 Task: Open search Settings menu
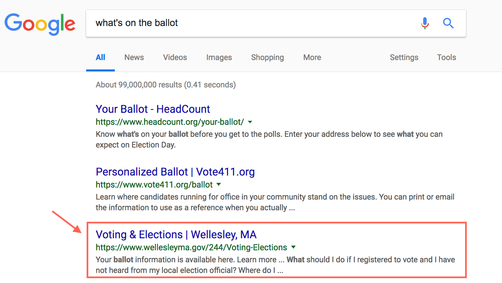(404, 57)
